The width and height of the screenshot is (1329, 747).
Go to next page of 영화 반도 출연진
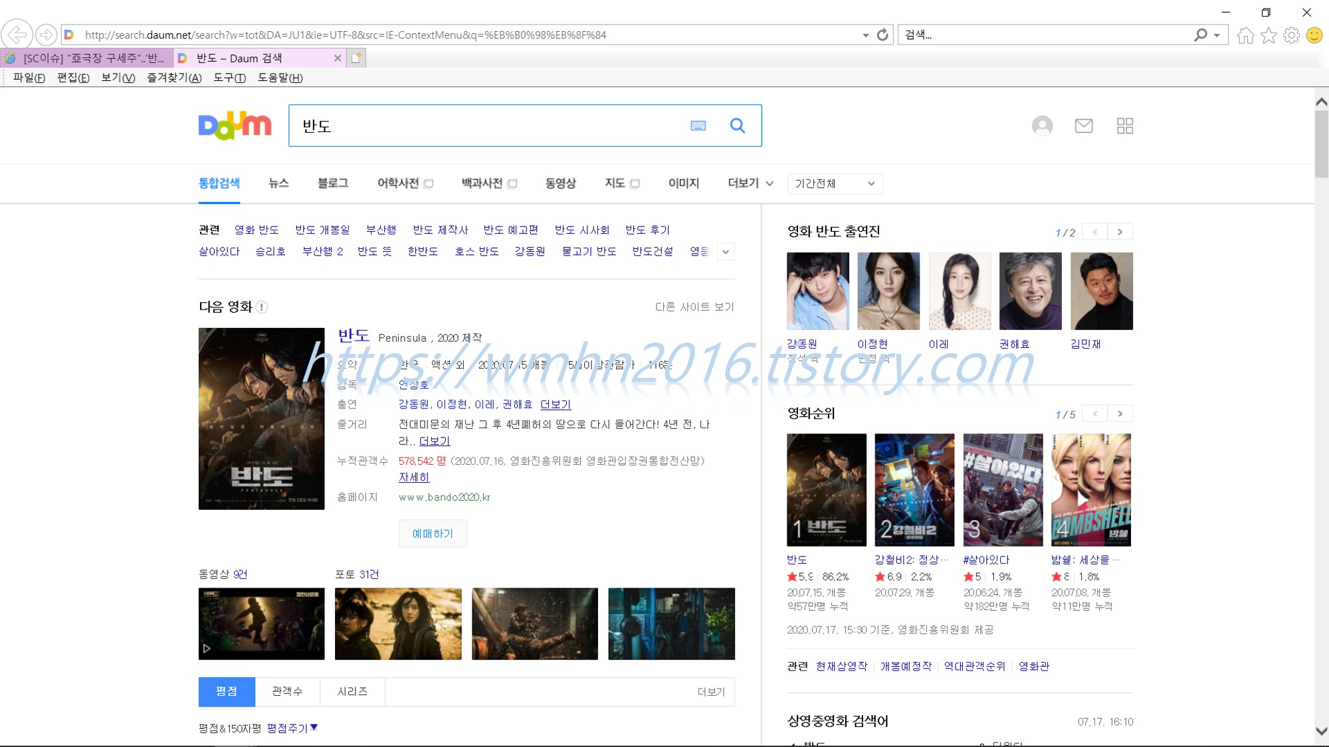tap(1120, 232)
